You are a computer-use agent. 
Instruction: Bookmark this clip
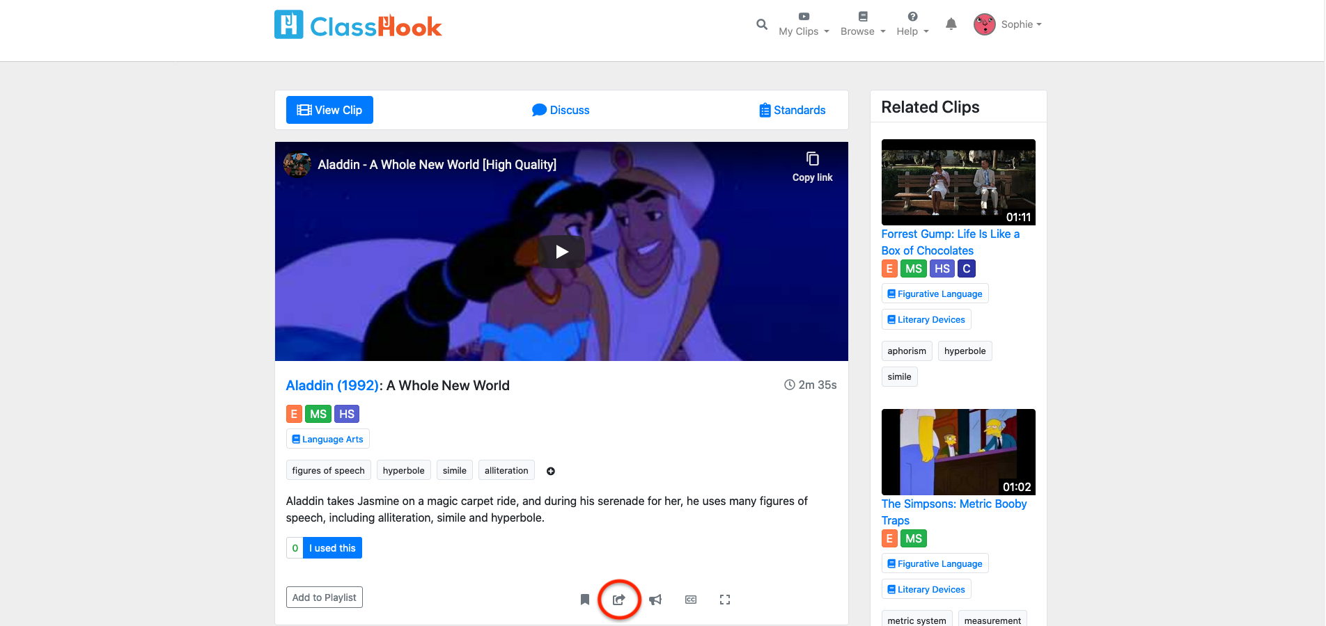[584, 599]
